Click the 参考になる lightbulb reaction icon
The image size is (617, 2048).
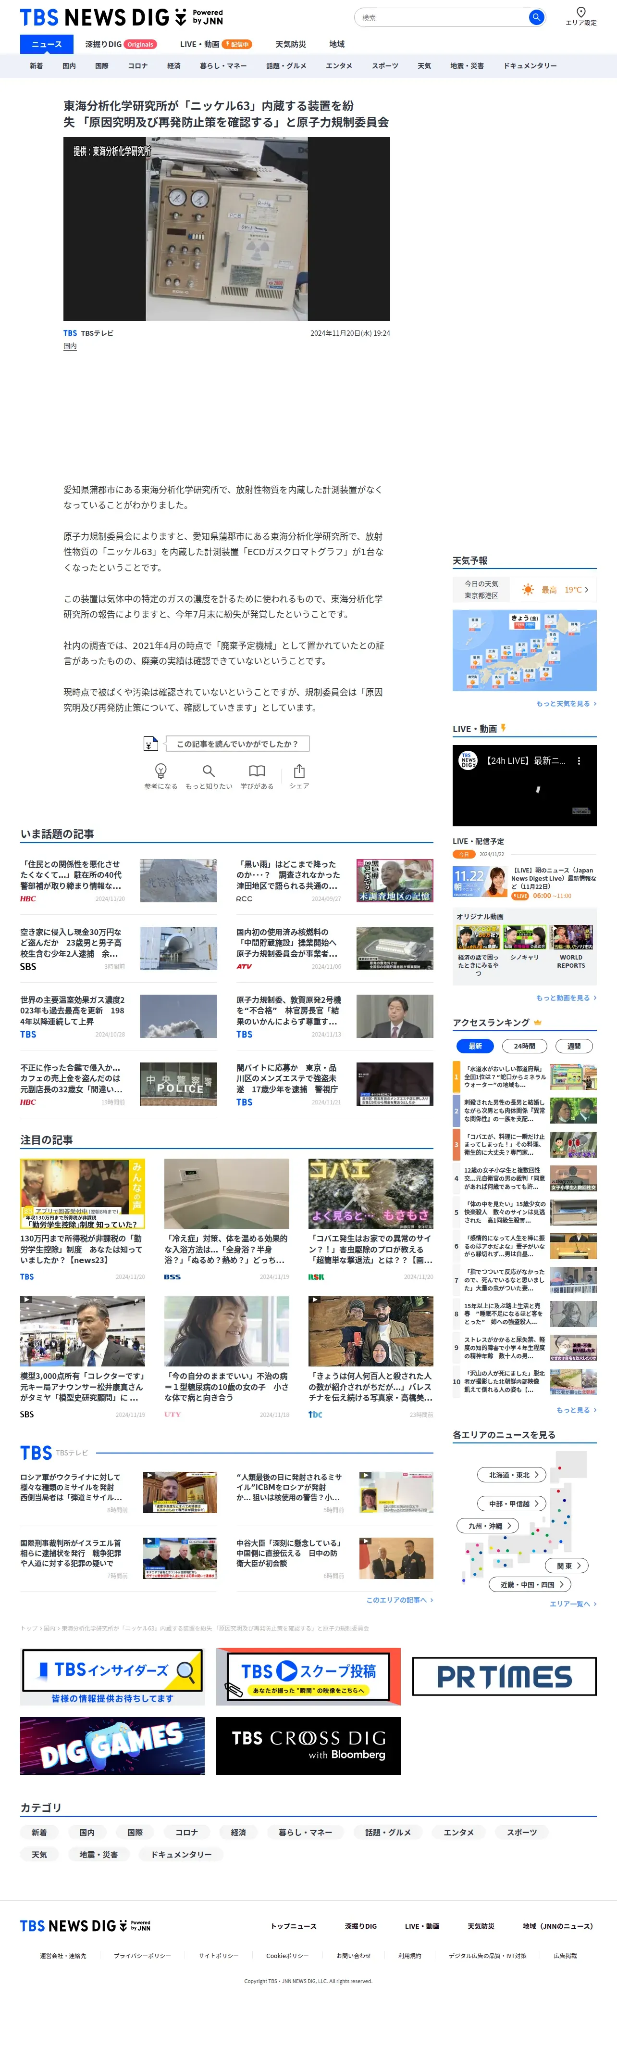[x=160, y=771]
